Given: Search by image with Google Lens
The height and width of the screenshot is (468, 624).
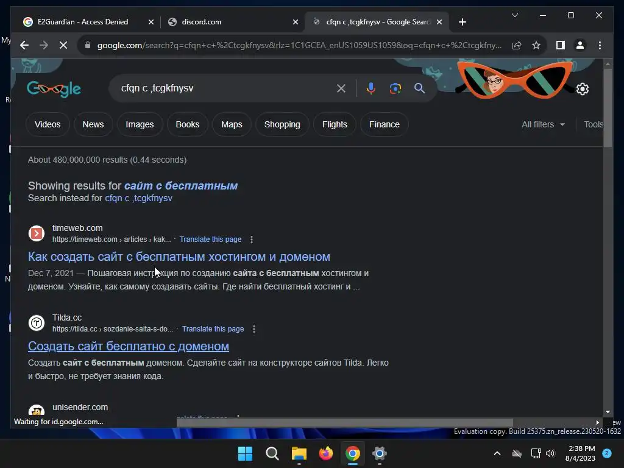Looking at the screenshot, I should tap(395, 88).
